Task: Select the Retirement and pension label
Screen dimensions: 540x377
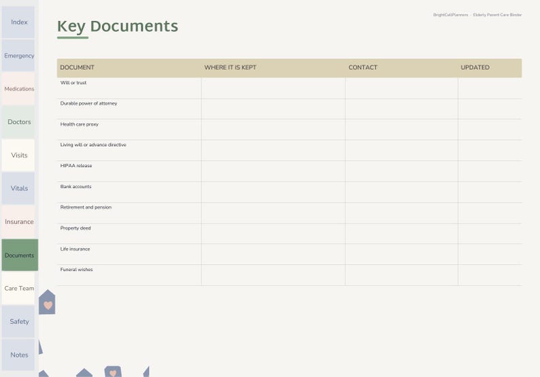Action: pos(86,207)
